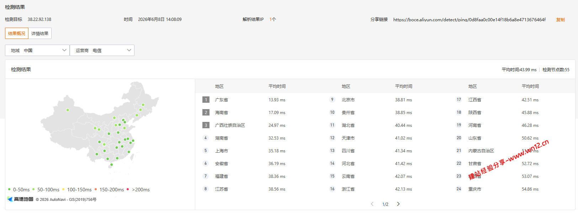This screenshot has width=578, height=214.
Task: Select the 山东省 row name
Action: pos(475,138)
